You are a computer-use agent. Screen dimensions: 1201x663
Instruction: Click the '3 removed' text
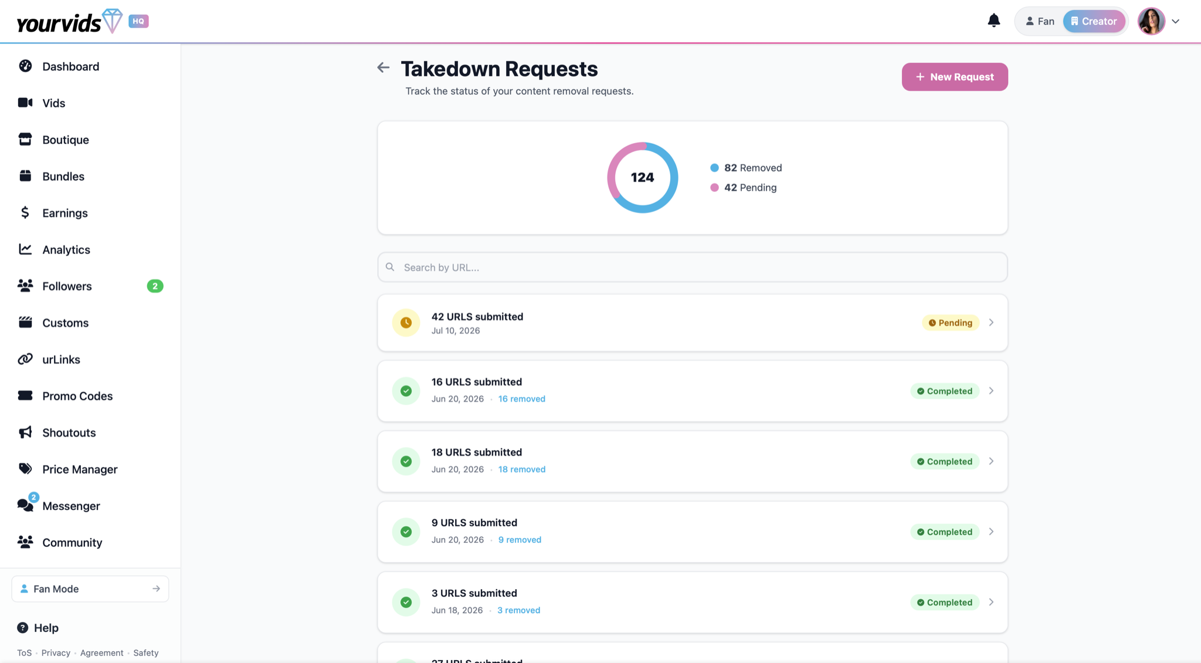(x=519, y=610)
